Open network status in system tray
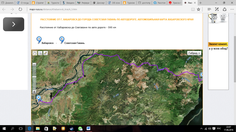Image resolution: width=236 pixels, height=132 pixels. coord(206,129)
